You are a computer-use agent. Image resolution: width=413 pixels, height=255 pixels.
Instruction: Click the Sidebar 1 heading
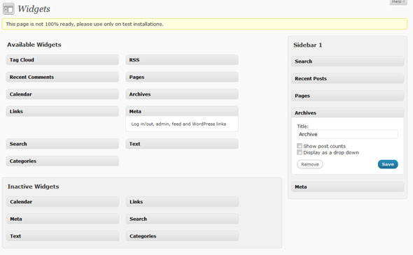(x=307, y=45)
